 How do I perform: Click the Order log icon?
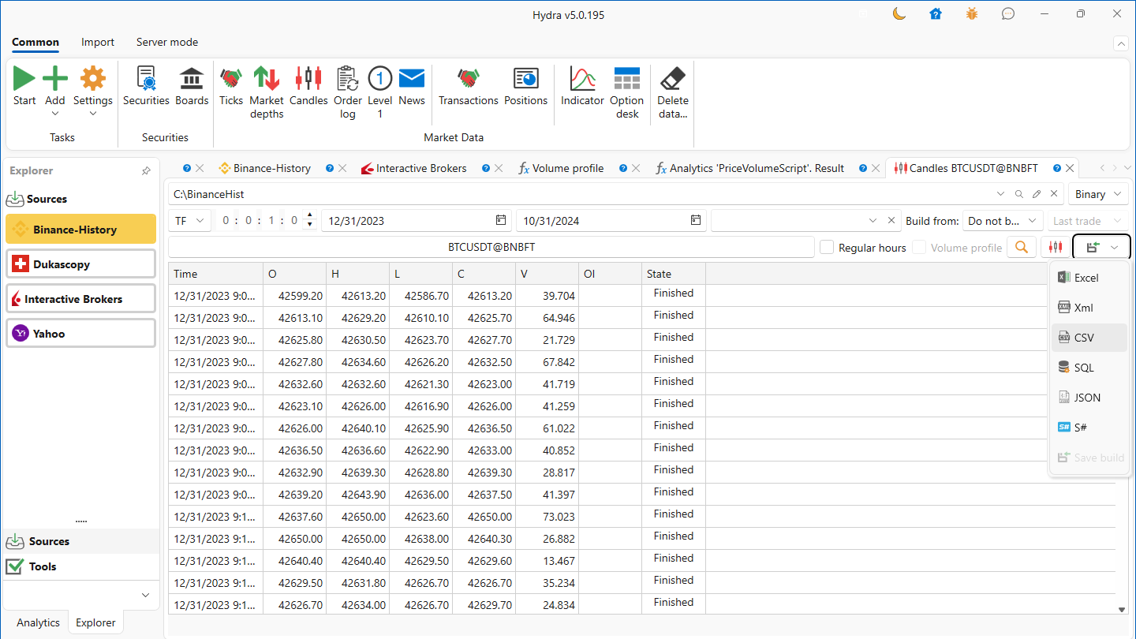(347, 80)
